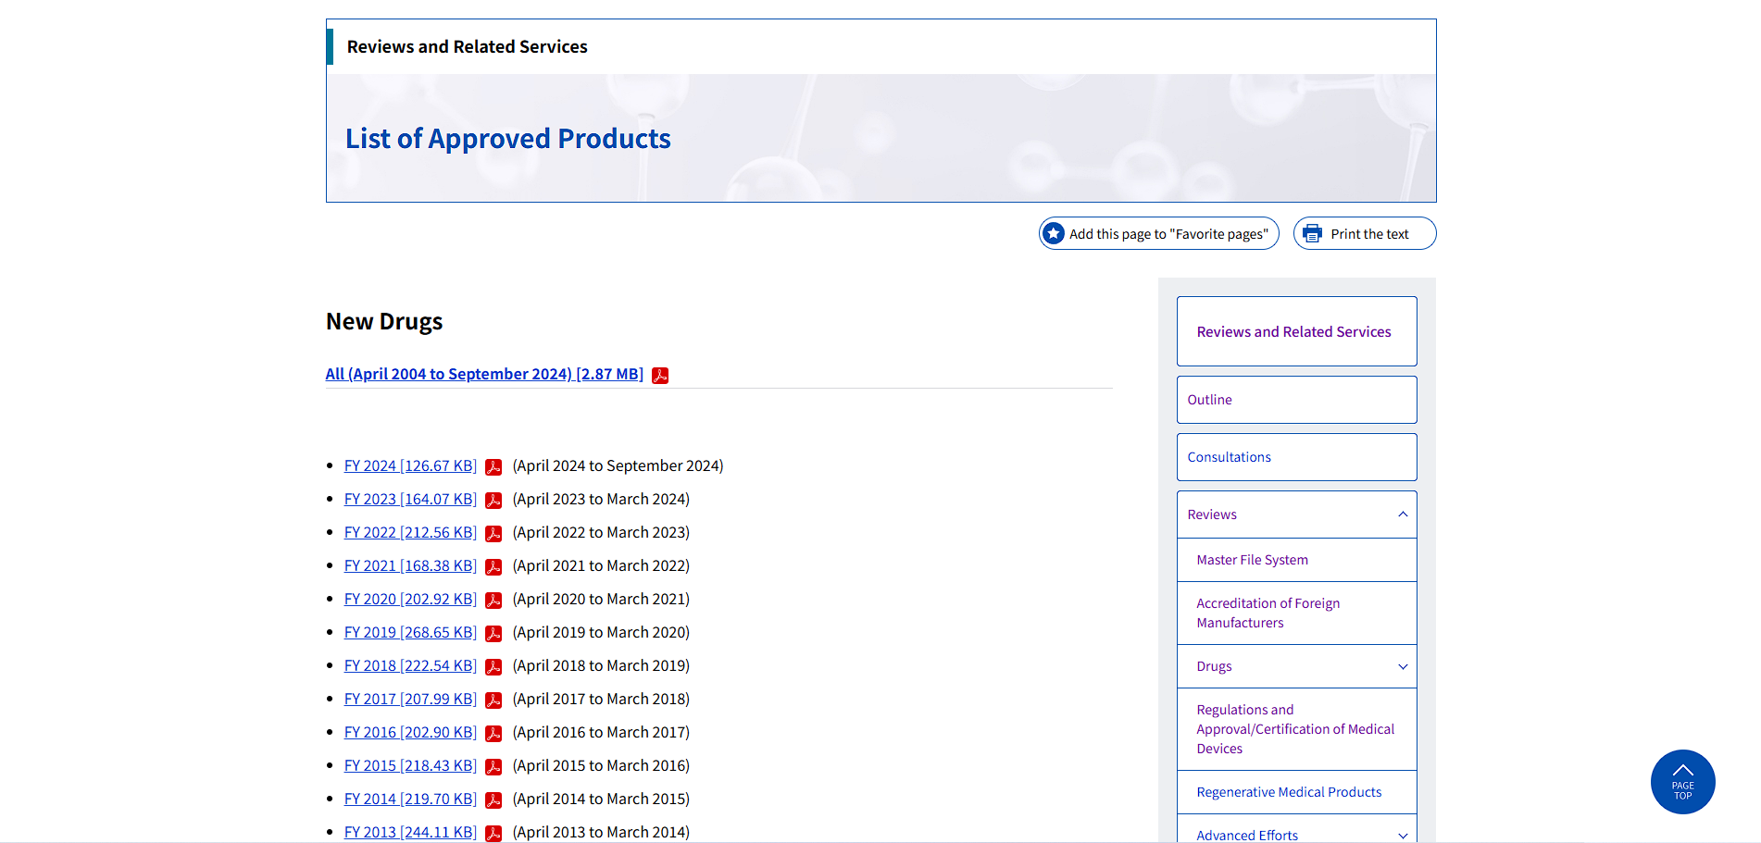Image resolution: width=1761 pixels, height=843 pixels.
Task: Click the printer icon beside Print the text
Action: pos(1312,233)
